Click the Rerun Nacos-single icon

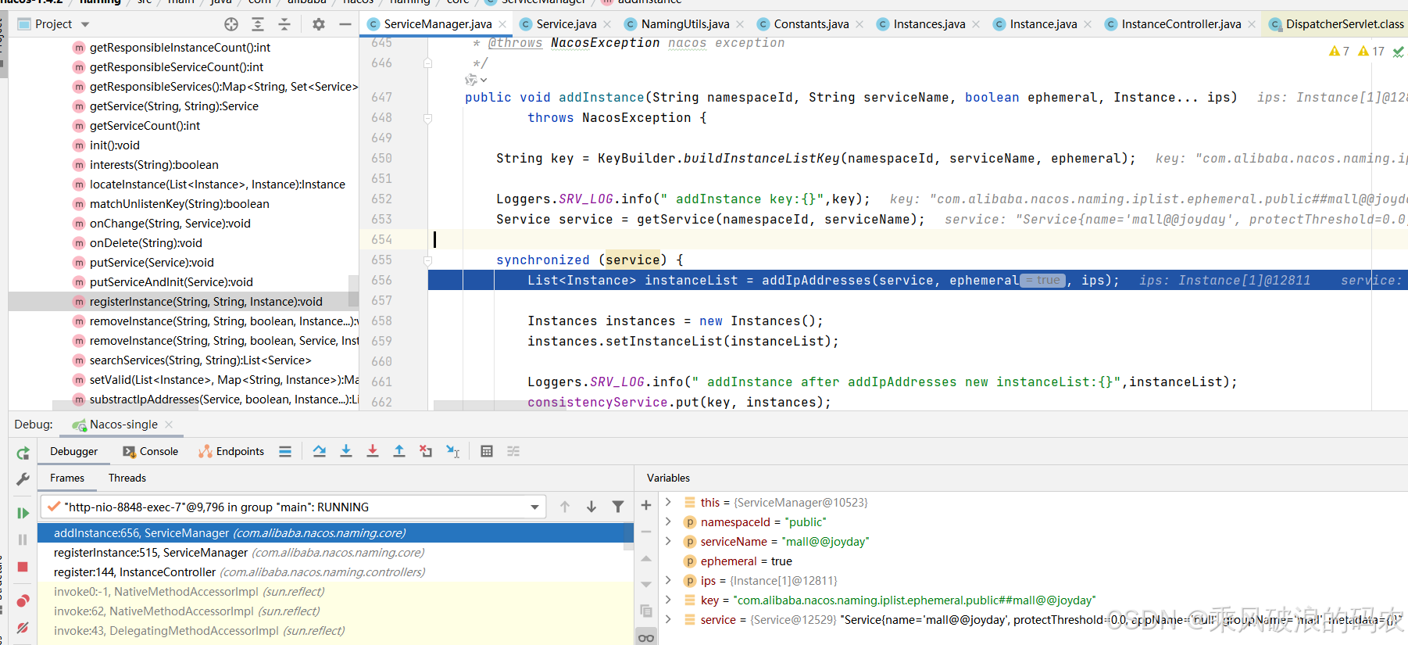(23, 453)
